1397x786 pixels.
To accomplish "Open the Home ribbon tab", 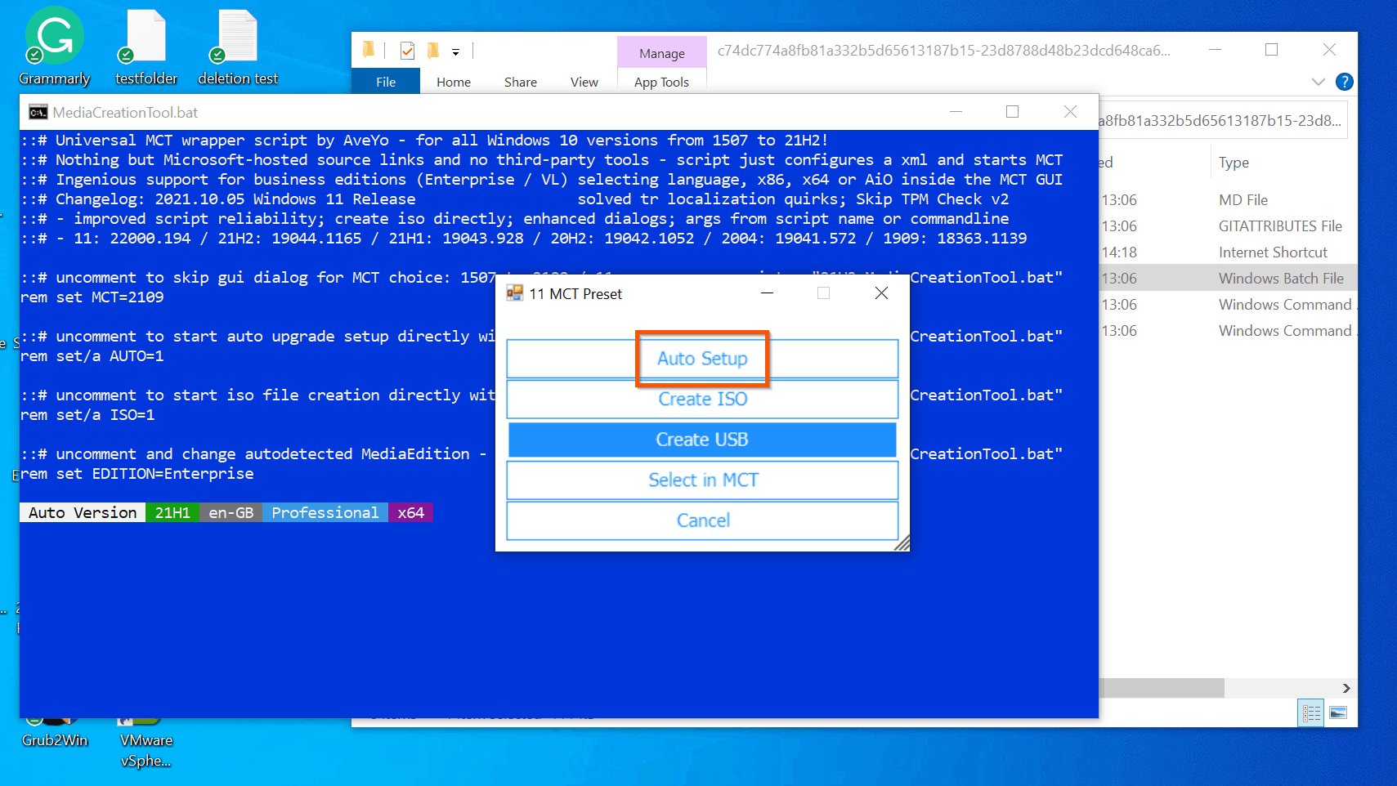I will point(454,82).
